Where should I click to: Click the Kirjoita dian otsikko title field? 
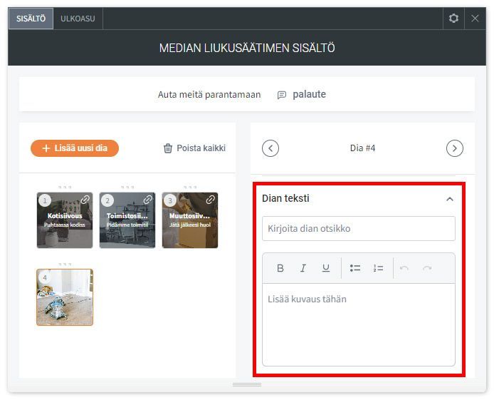click(x=358, y=229)
